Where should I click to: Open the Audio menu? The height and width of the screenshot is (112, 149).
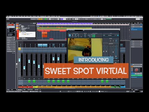point(21,16)
